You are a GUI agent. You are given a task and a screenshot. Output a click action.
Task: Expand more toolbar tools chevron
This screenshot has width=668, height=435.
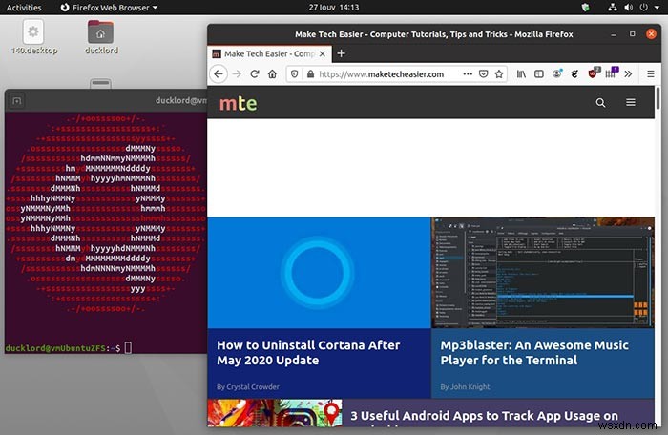(628, 74)
